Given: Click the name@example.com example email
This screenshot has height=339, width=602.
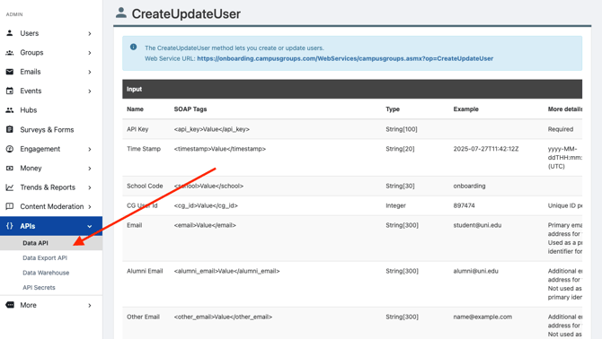Looking at the screenshot, I should (482, 317).
